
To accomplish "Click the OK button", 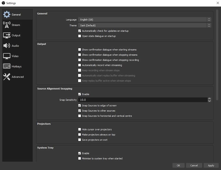I will 178,165.
